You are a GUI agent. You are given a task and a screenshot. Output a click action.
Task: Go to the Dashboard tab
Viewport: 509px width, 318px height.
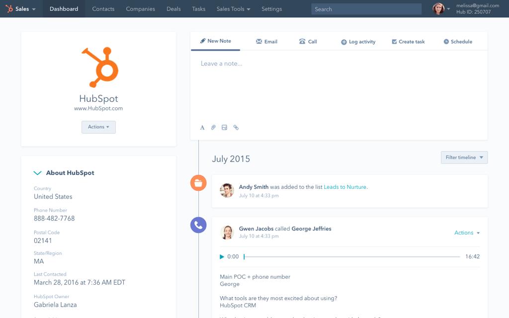pos(64,9)
